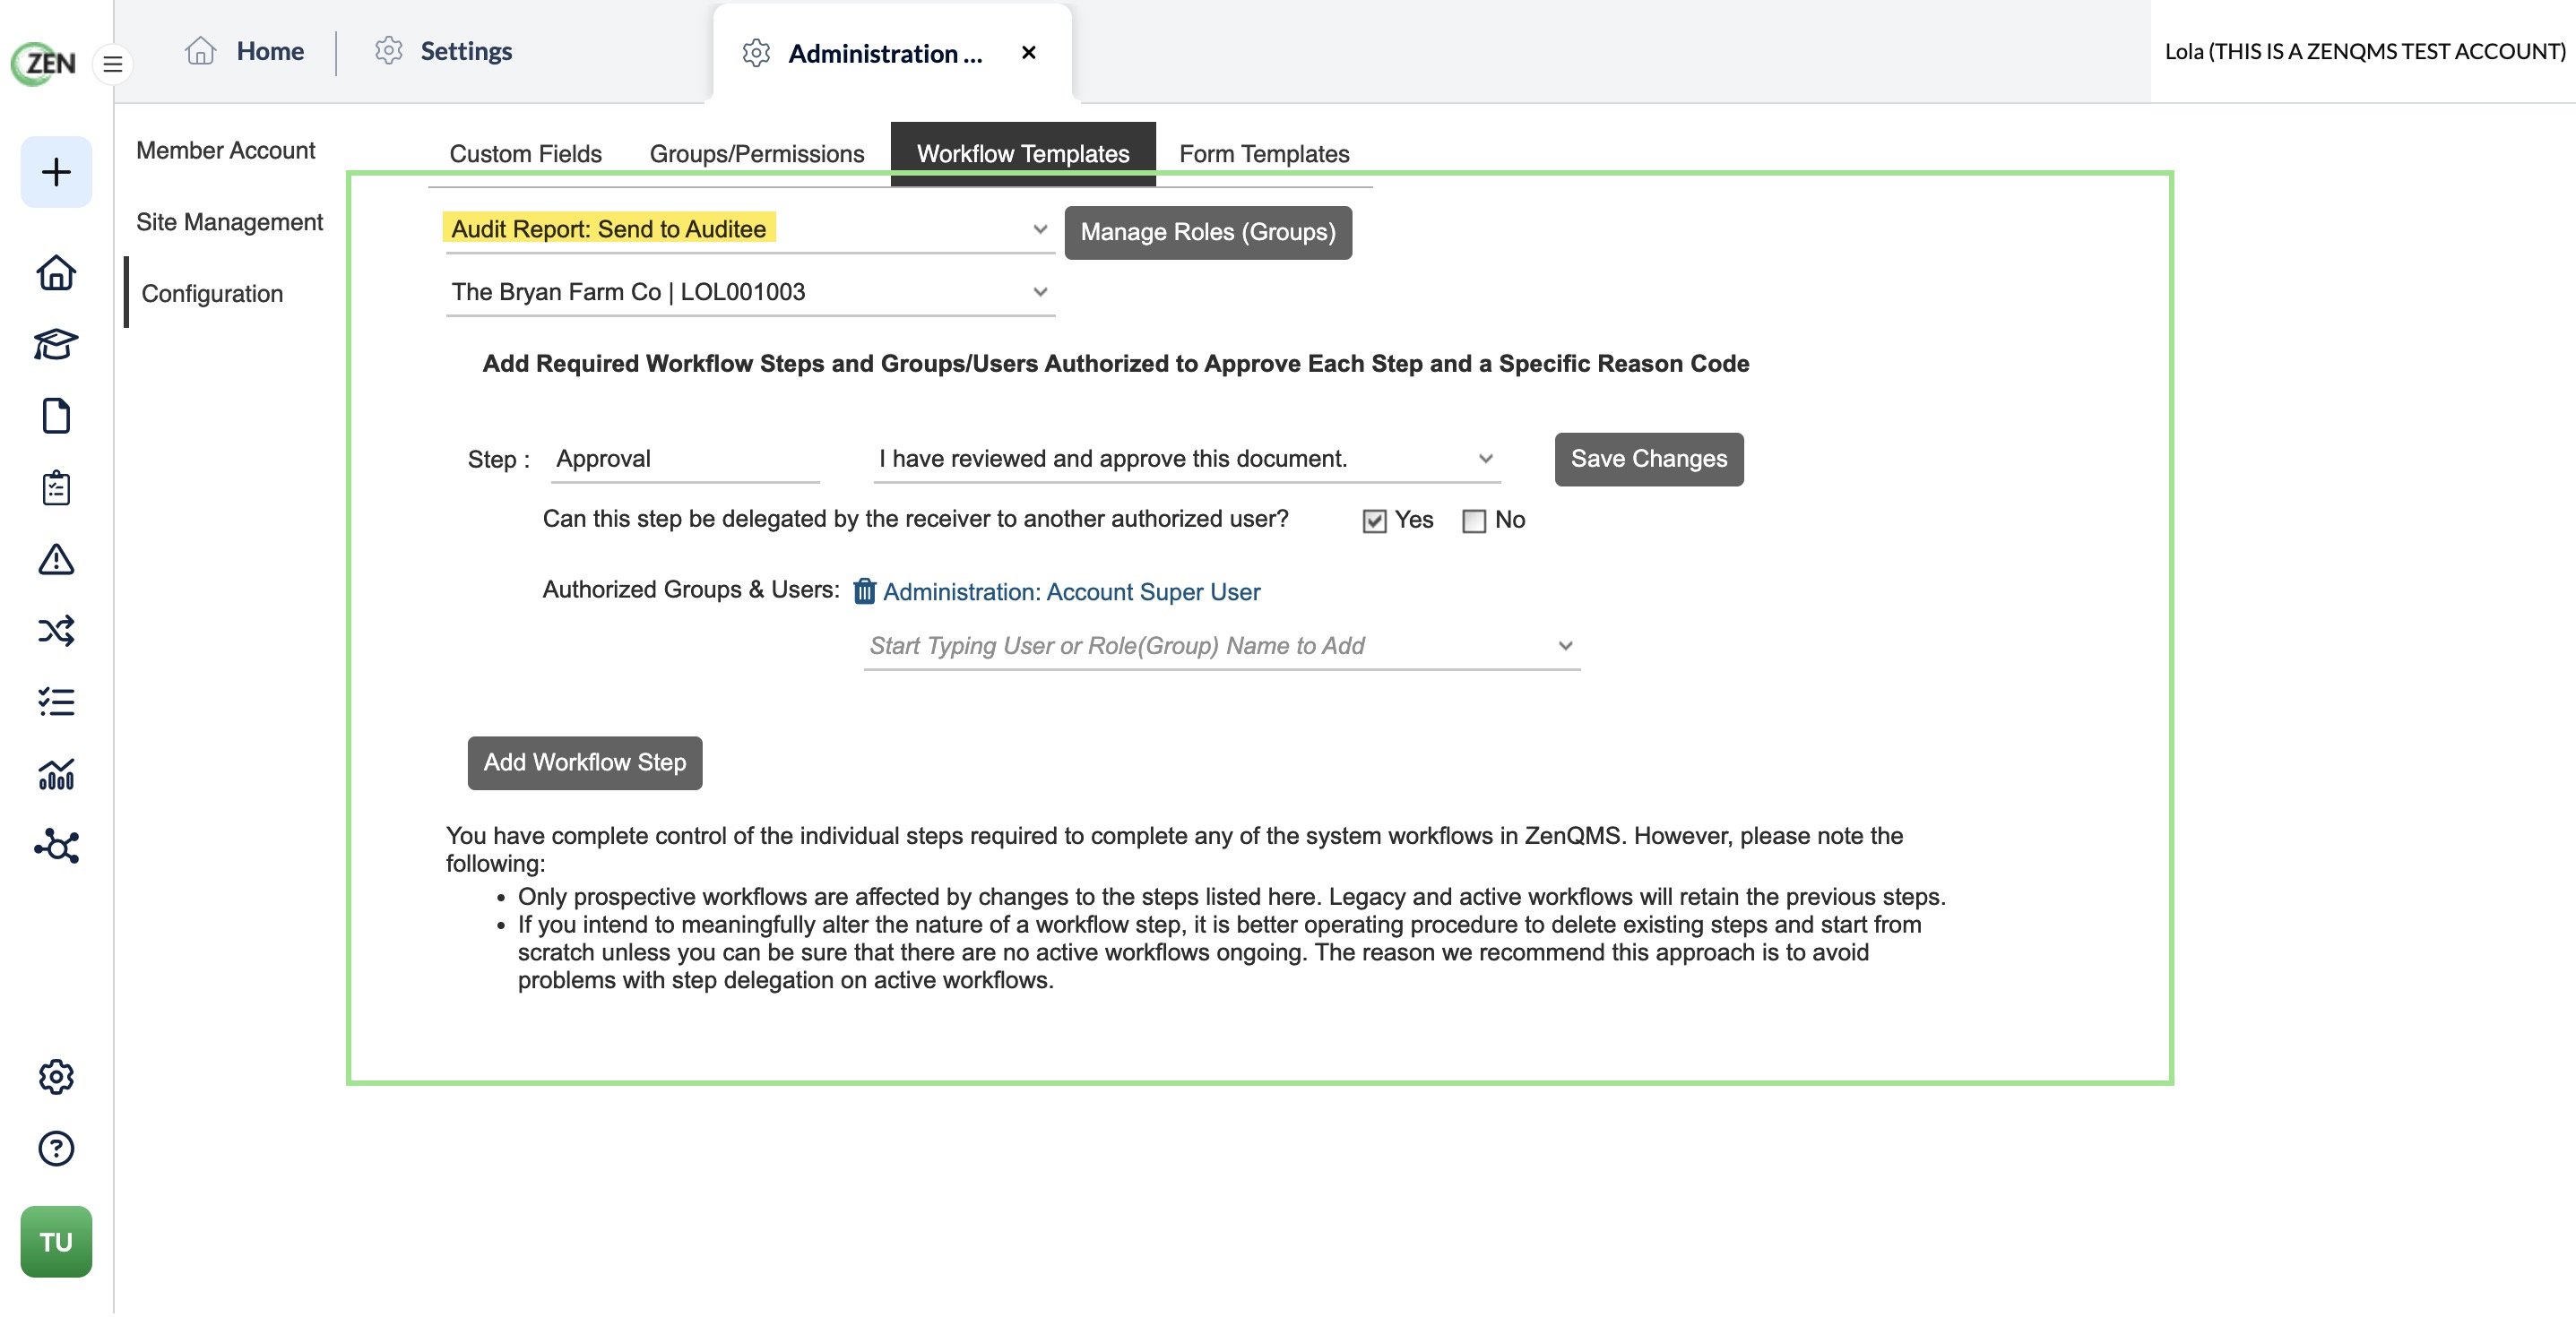The image size is (2576, 1317).
Task: Open The Bryan Farm Co site dropdown
Action: coord(750,292)
